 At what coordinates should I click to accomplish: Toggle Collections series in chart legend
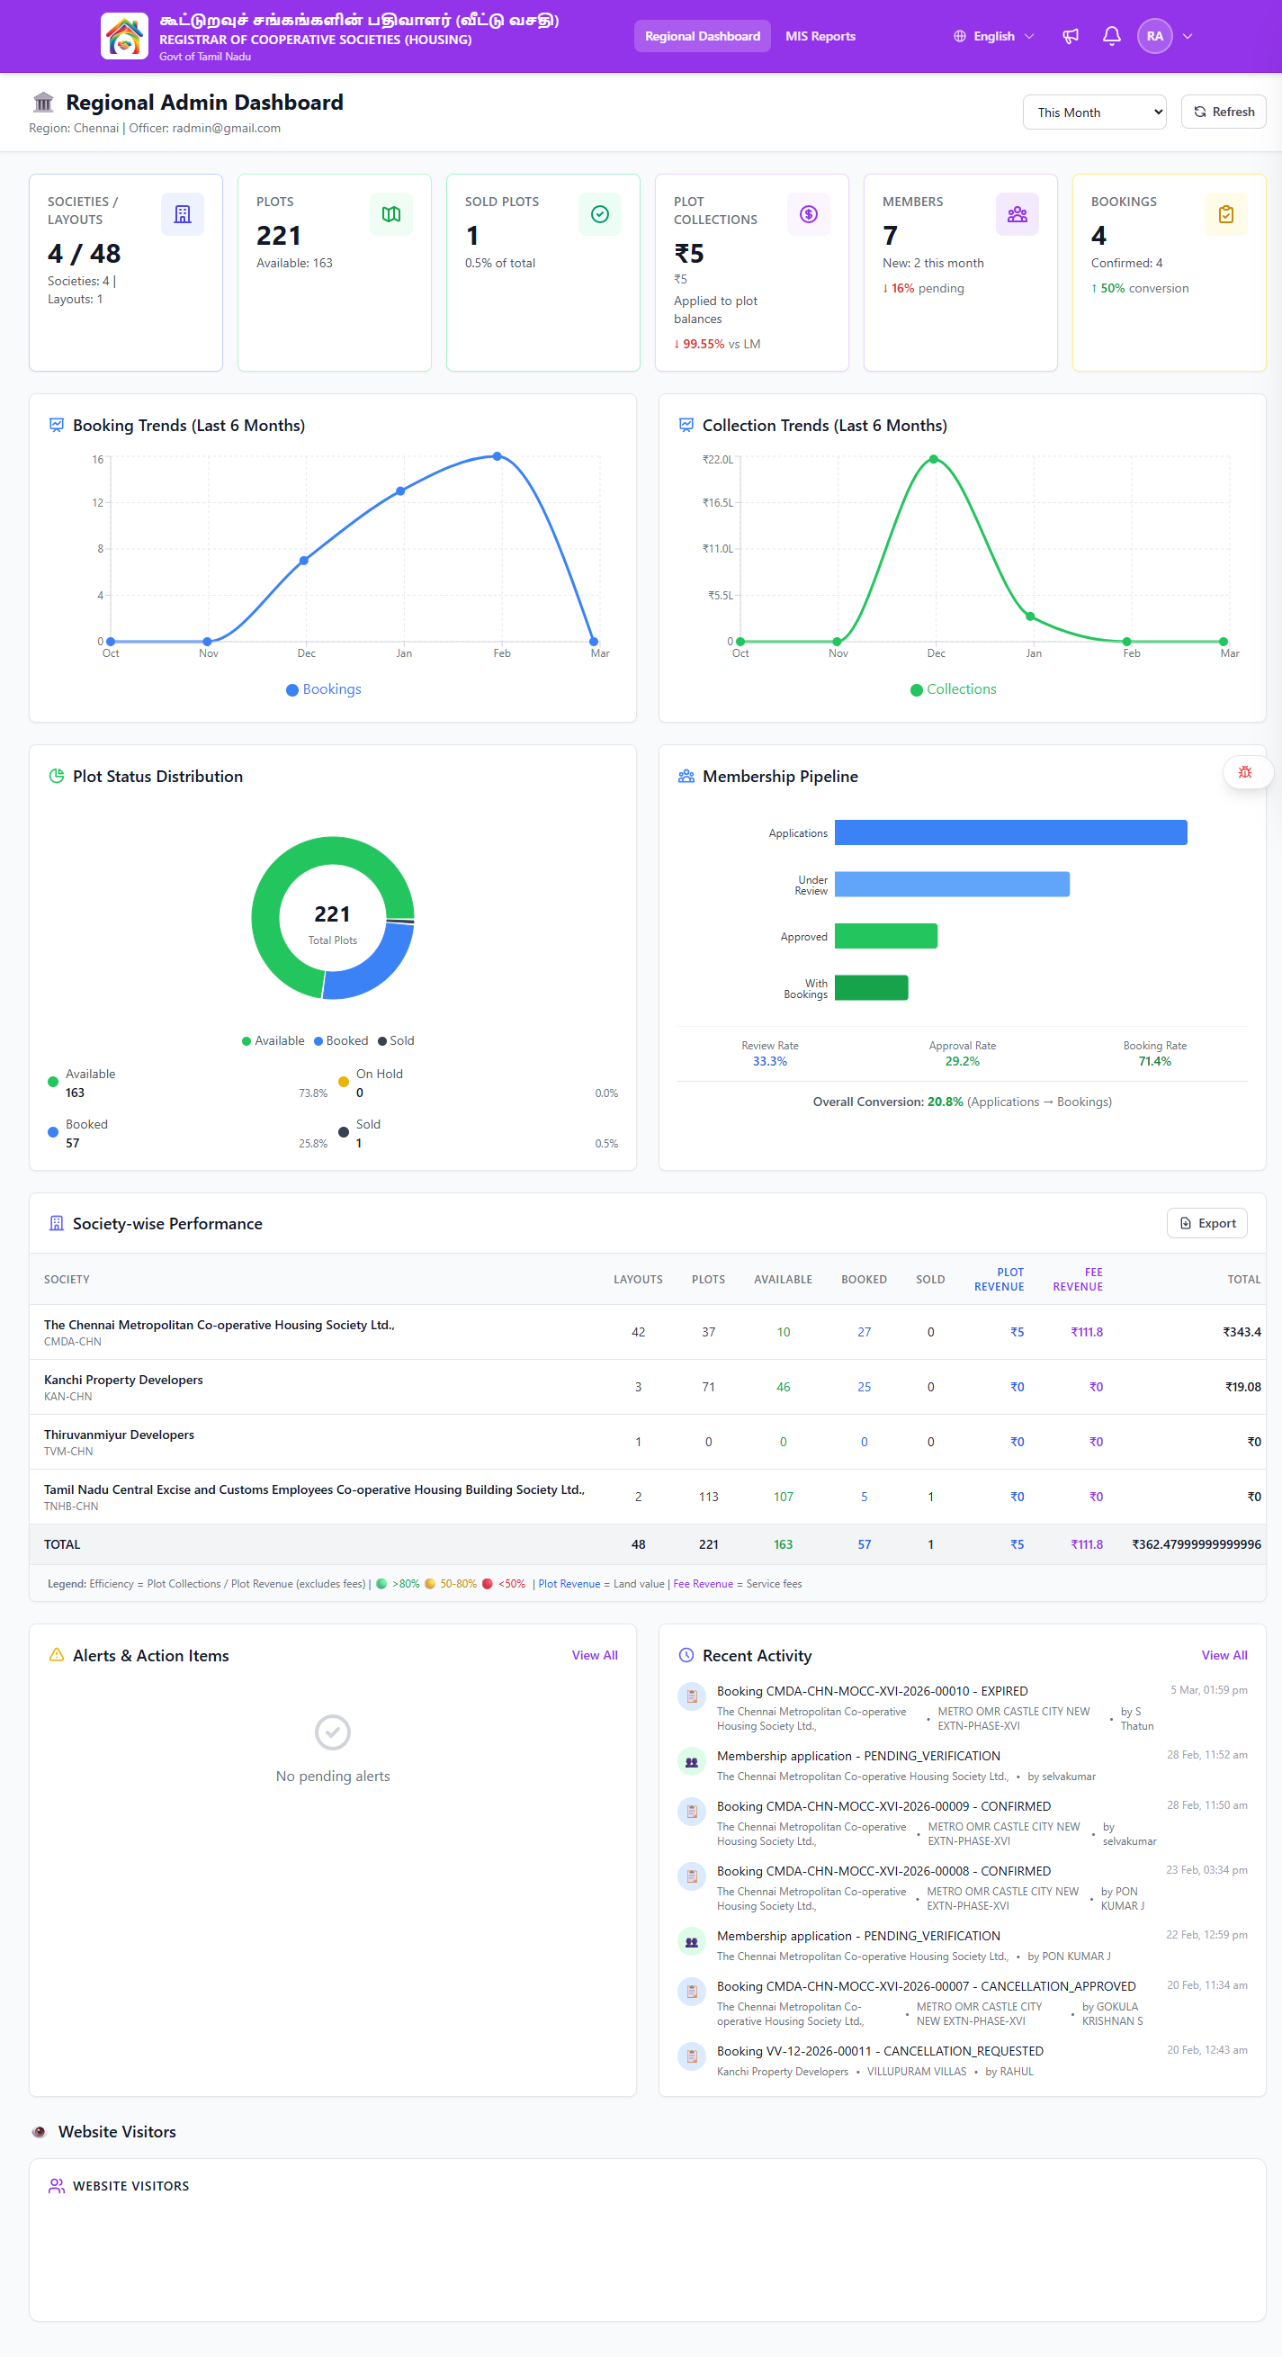tap(953, 689)
